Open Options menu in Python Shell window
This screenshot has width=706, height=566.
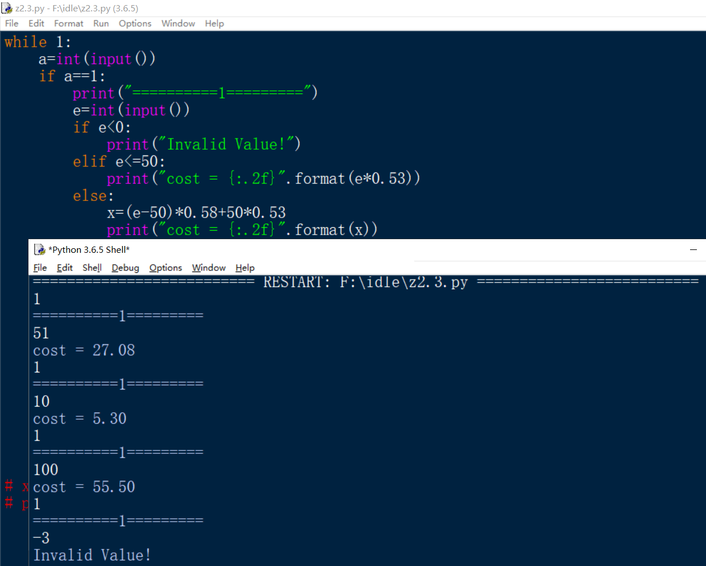click(x=166, y=268)
